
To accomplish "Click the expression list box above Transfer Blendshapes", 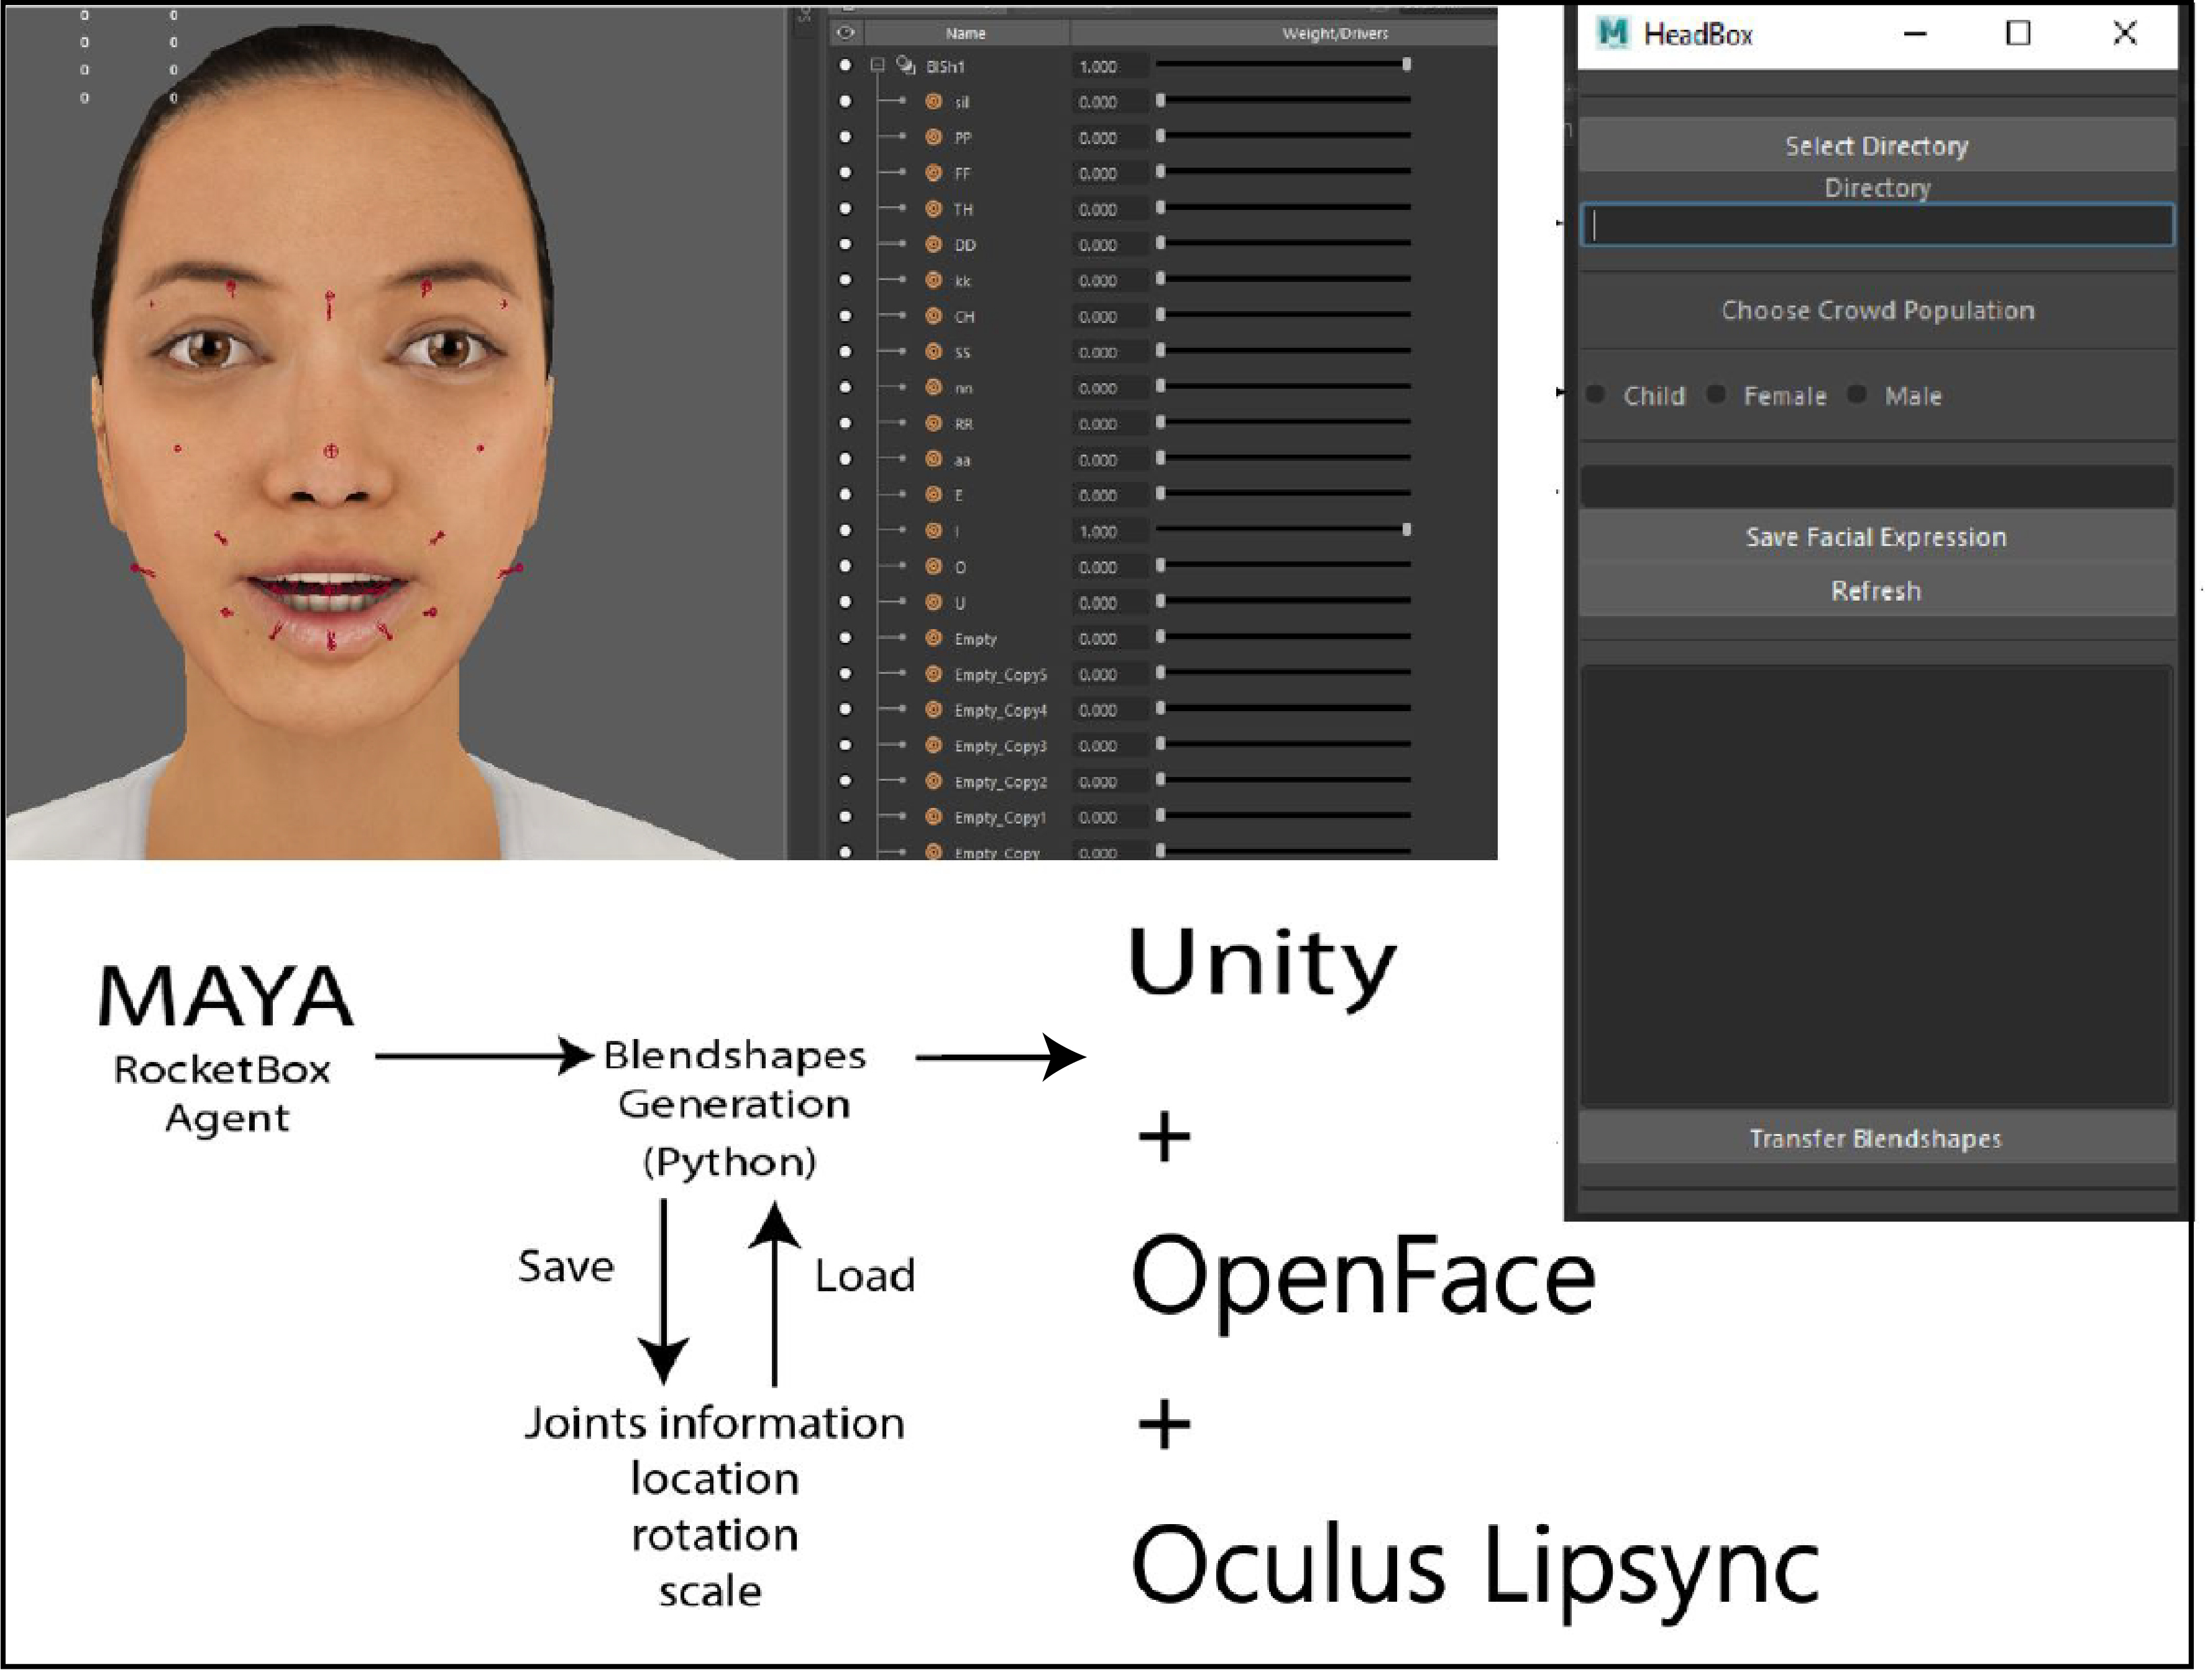I will coord(1877,886).
